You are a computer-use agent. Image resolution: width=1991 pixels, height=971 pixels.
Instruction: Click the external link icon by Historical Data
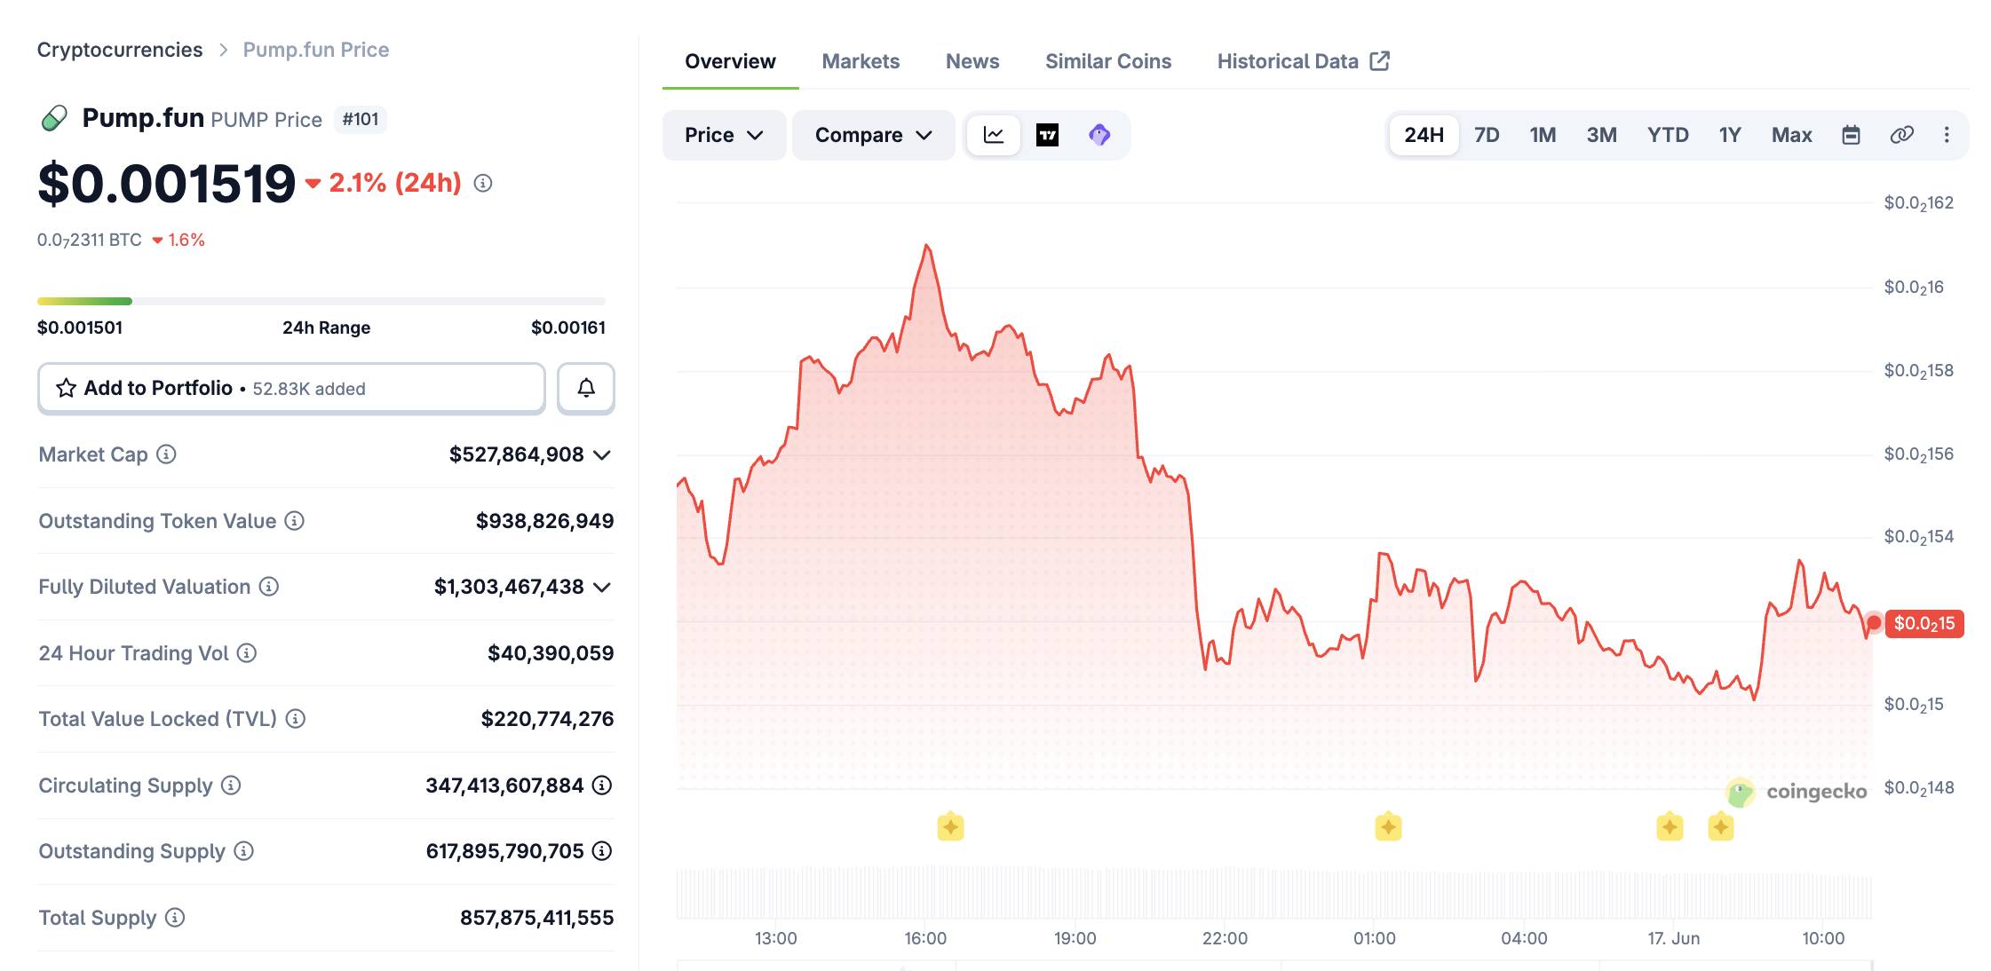[x=1379, y=61]
